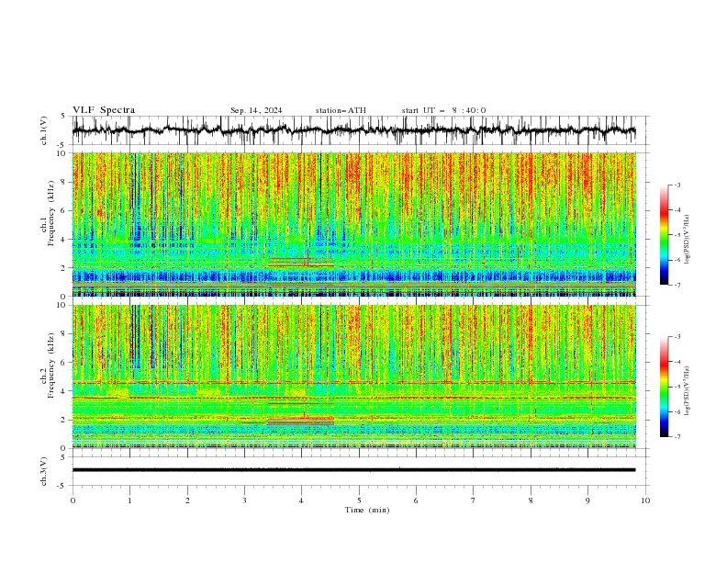Click the red horizontal line near 4.6 kHz in ch.2
The image size is (727, 562).
coord(353,382)
